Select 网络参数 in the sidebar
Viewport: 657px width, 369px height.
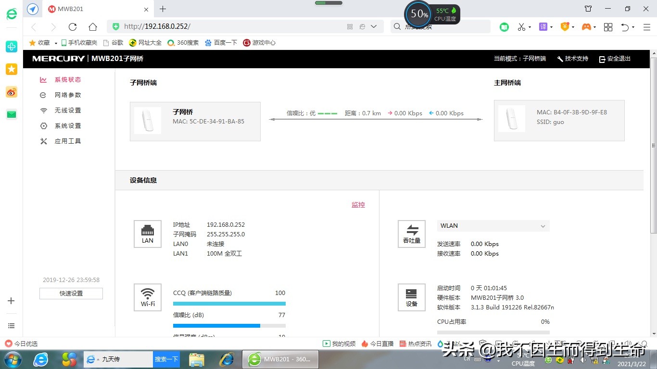pyautogui.click(x=67, y=95)
